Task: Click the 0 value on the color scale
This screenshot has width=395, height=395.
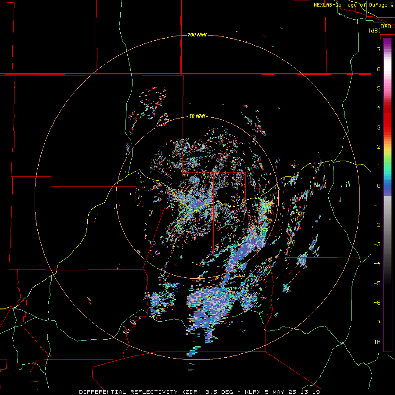Action: coord(379,186)
